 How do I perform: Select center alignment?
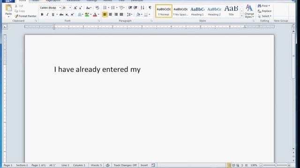click(x=111, y=14)
